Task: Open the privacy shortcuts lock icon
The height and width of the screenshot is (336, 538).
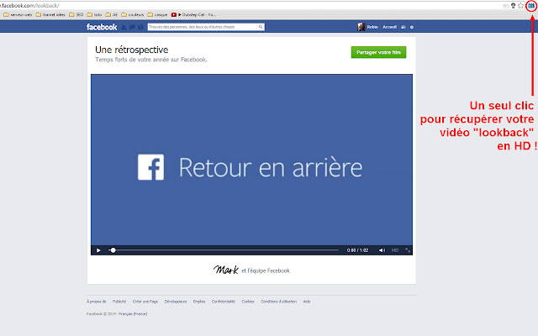Action: (403, 27)
